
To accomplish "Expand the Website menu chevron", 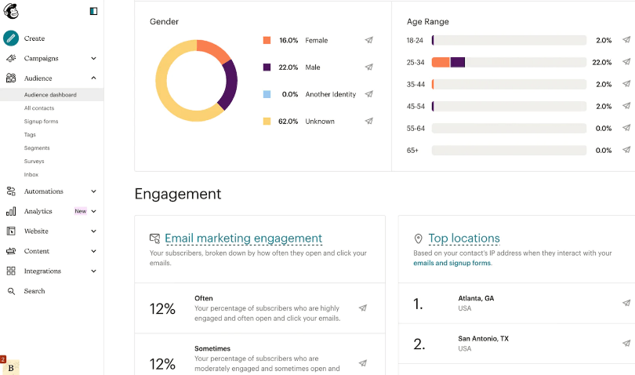I will [x=93, y=231].
